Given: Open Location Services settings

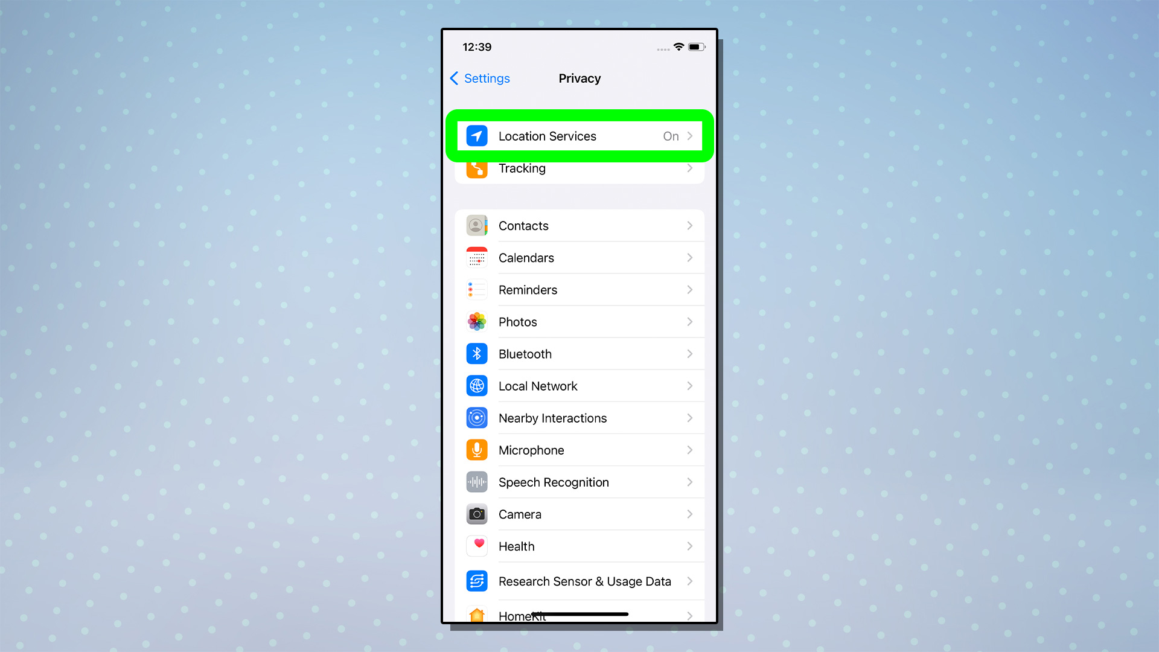Looking at the screenshot, I should tap(579, 136).
